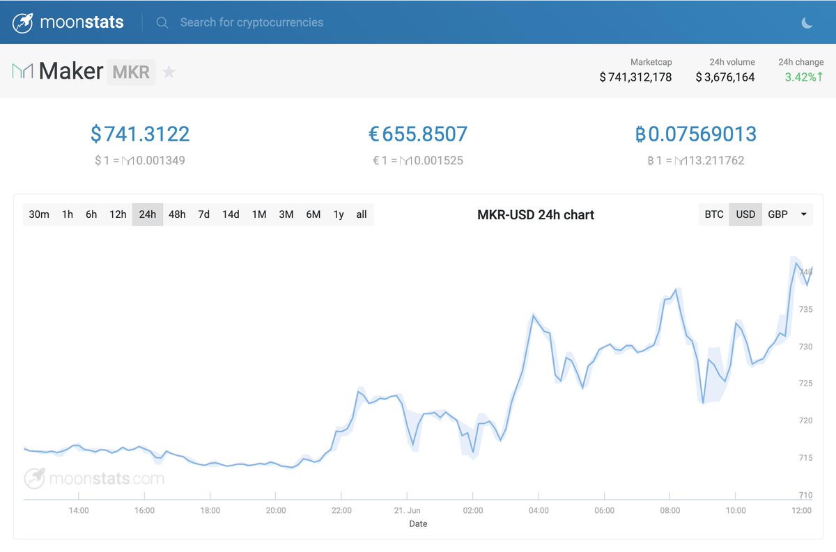Click the ₿1 = 13.211762 conversion text
The width and height of the screenshot is (836, 552).
click(x=696, y=161)
